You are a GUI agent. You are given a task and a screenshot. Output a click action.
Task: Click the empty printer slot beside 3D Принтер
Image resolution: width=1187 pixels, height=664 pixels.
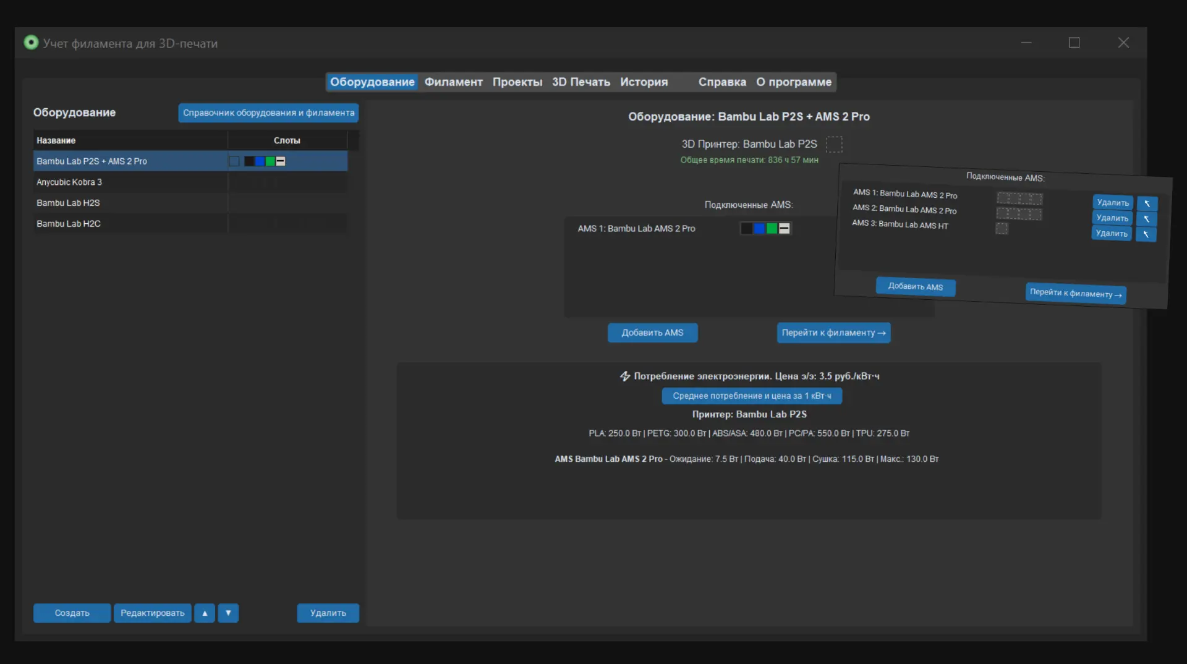834,144
